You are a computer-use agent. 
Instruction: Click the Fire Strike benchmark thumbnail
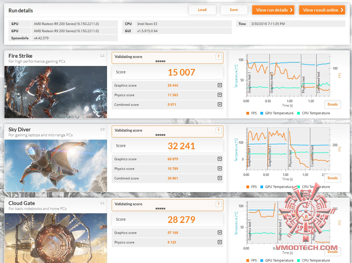point(56,92)
